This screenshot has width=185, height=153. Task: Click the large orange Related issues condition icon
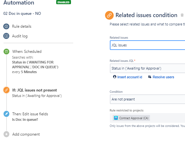tap(109, 15)
